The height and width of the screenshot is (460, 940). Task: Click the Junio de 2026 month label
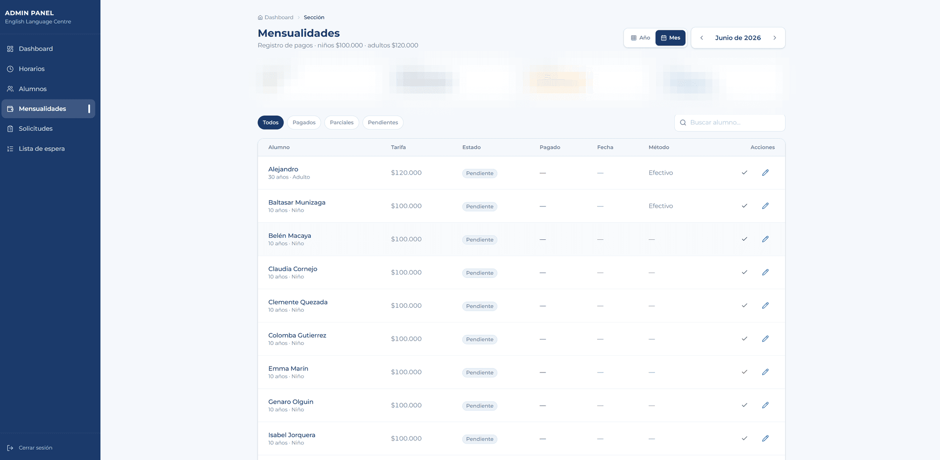[738, 38]
